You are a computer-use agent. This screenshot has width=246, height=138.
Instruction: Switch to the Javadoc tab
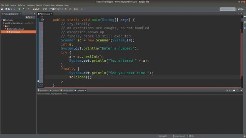point(55,90)
